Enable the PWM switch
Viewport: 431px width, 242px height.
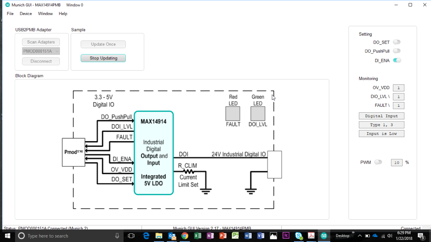(378, 162)
